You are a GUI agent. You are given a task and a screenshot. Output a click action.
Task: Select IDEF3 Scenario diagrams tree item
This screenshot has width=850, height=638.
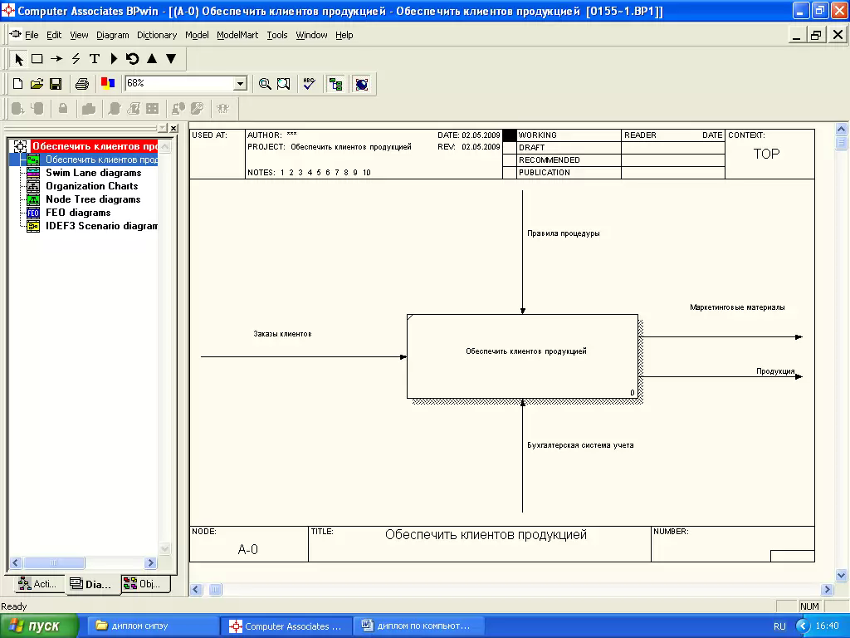101,226
